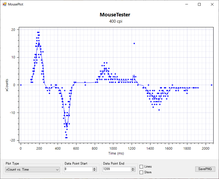Click the Data Point End input field
This screenshot has width=219, height=179.
(117, 169)
